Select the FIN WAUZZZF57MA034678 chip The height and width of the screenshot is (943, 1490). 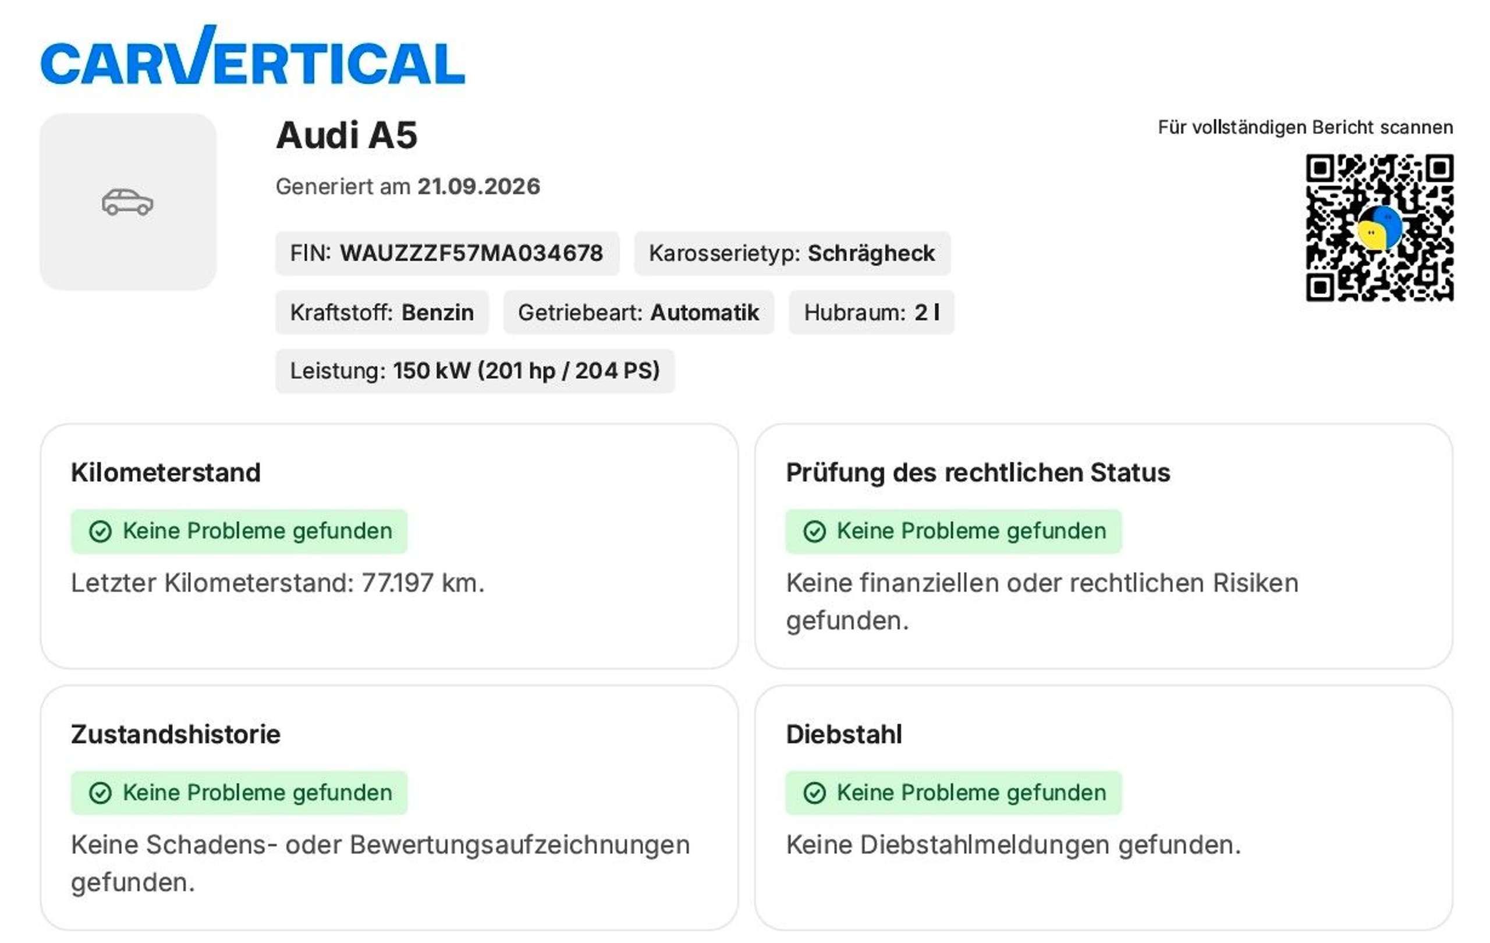(447, 253)
